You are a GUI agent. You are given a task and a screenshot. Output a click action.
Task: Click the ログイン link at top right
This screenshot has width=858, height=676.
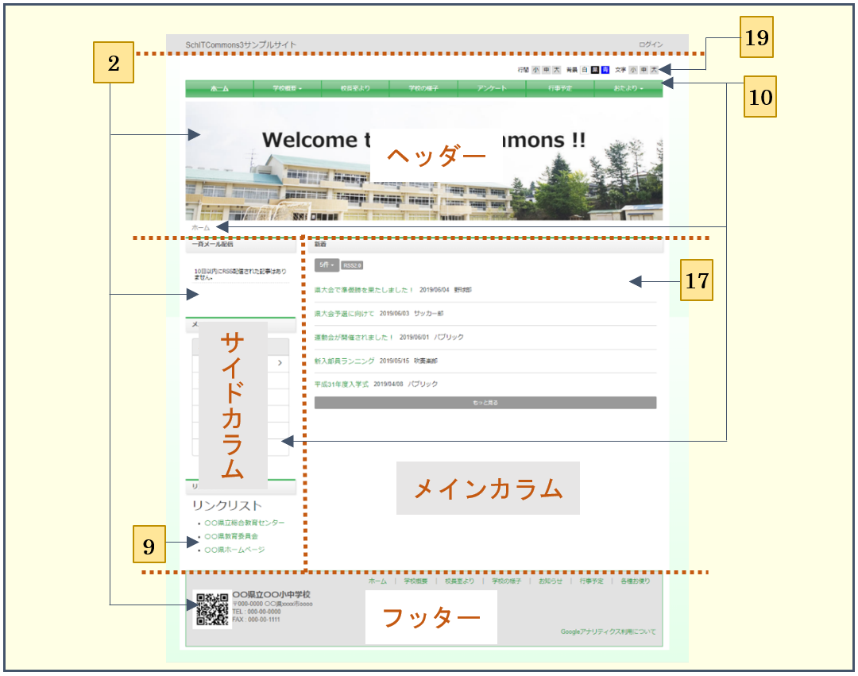point(650,44)
